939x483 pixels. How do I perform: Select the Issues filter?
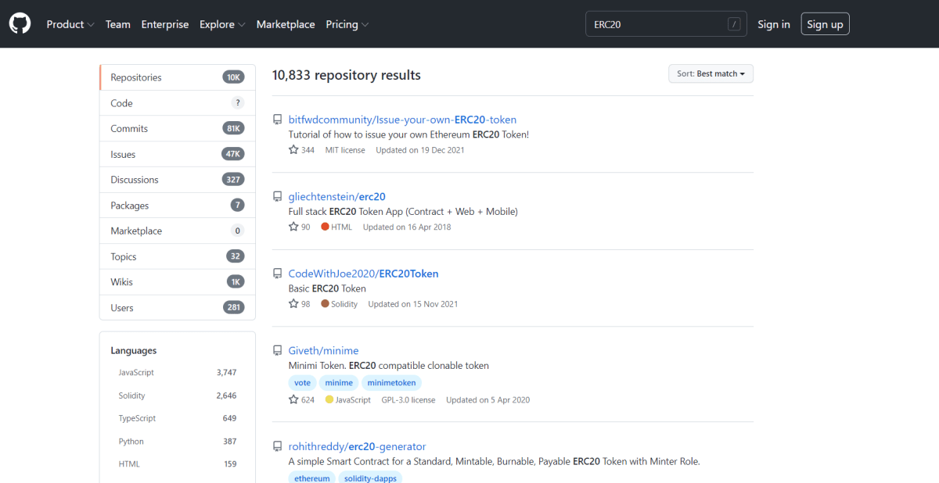point(178,154)
